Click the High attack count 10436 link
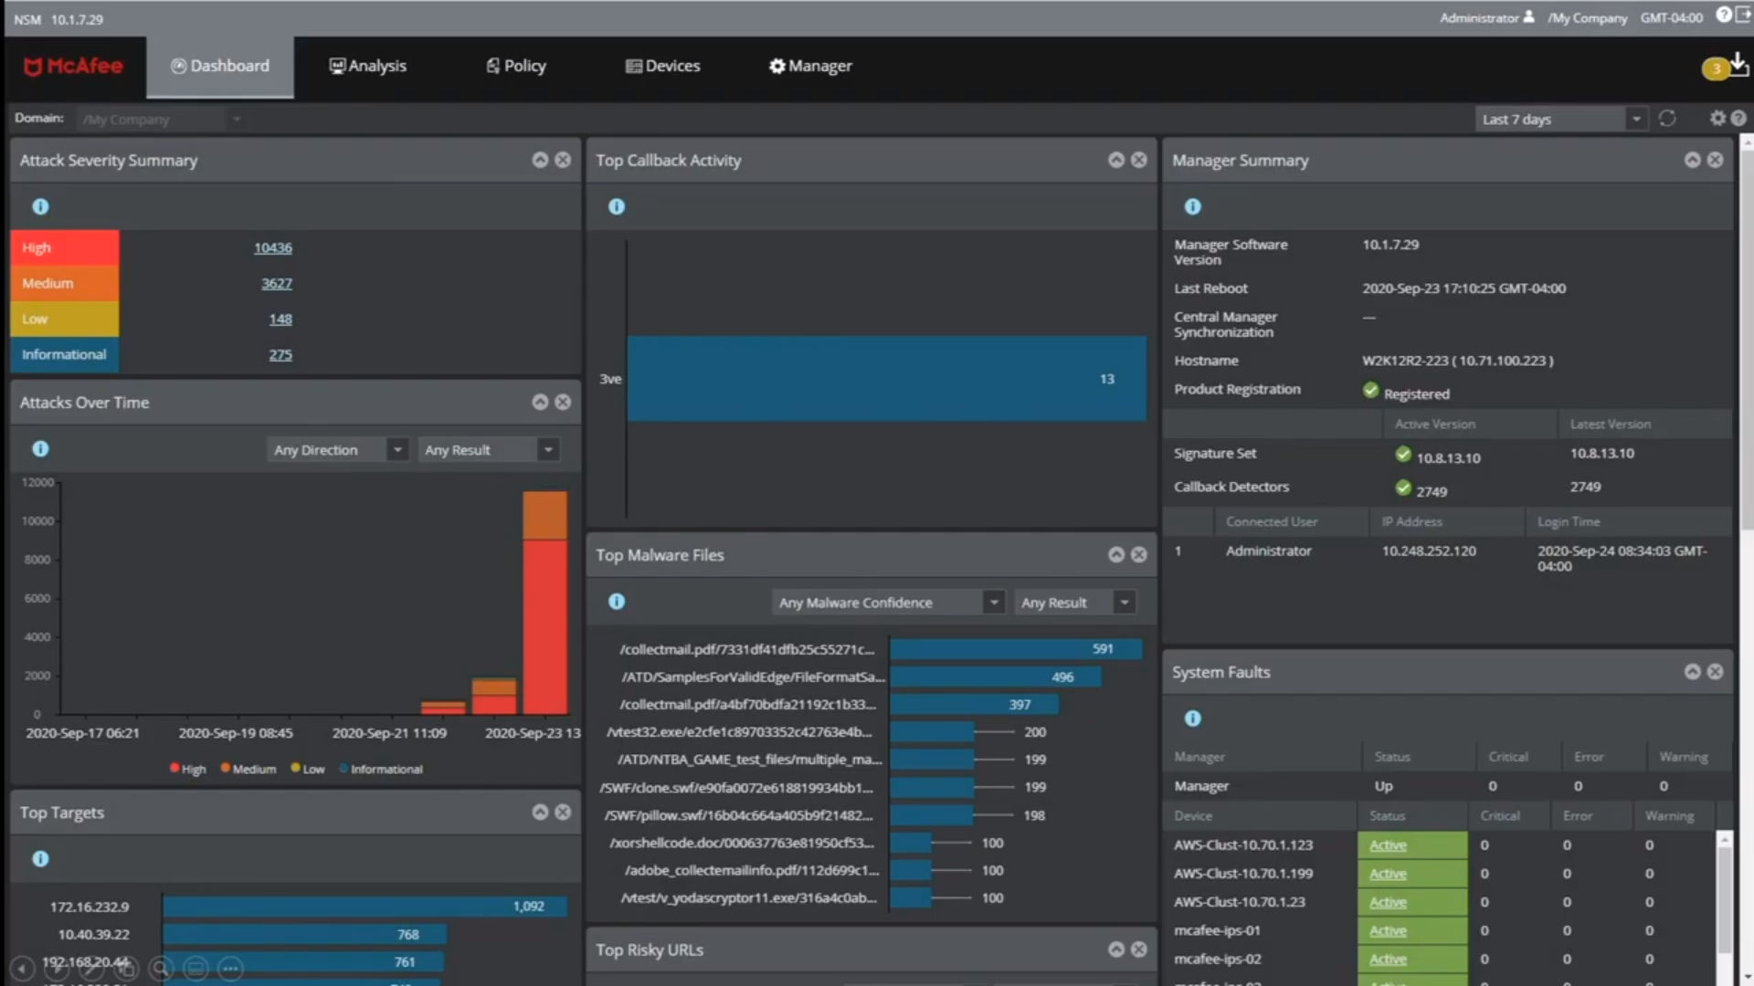The image size is (1754, 986). (272, 248)
